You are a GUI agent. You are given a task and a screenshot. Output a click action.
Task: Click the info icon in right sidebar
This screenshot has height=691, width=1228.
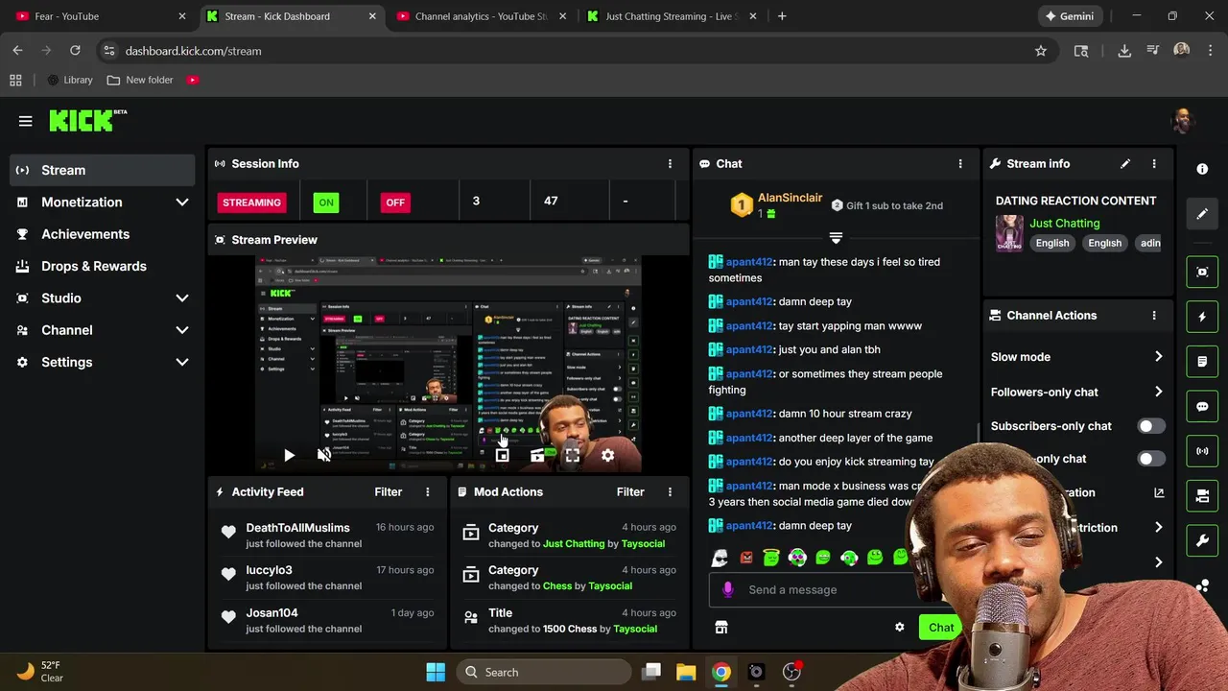click(x=1202, y=169)
